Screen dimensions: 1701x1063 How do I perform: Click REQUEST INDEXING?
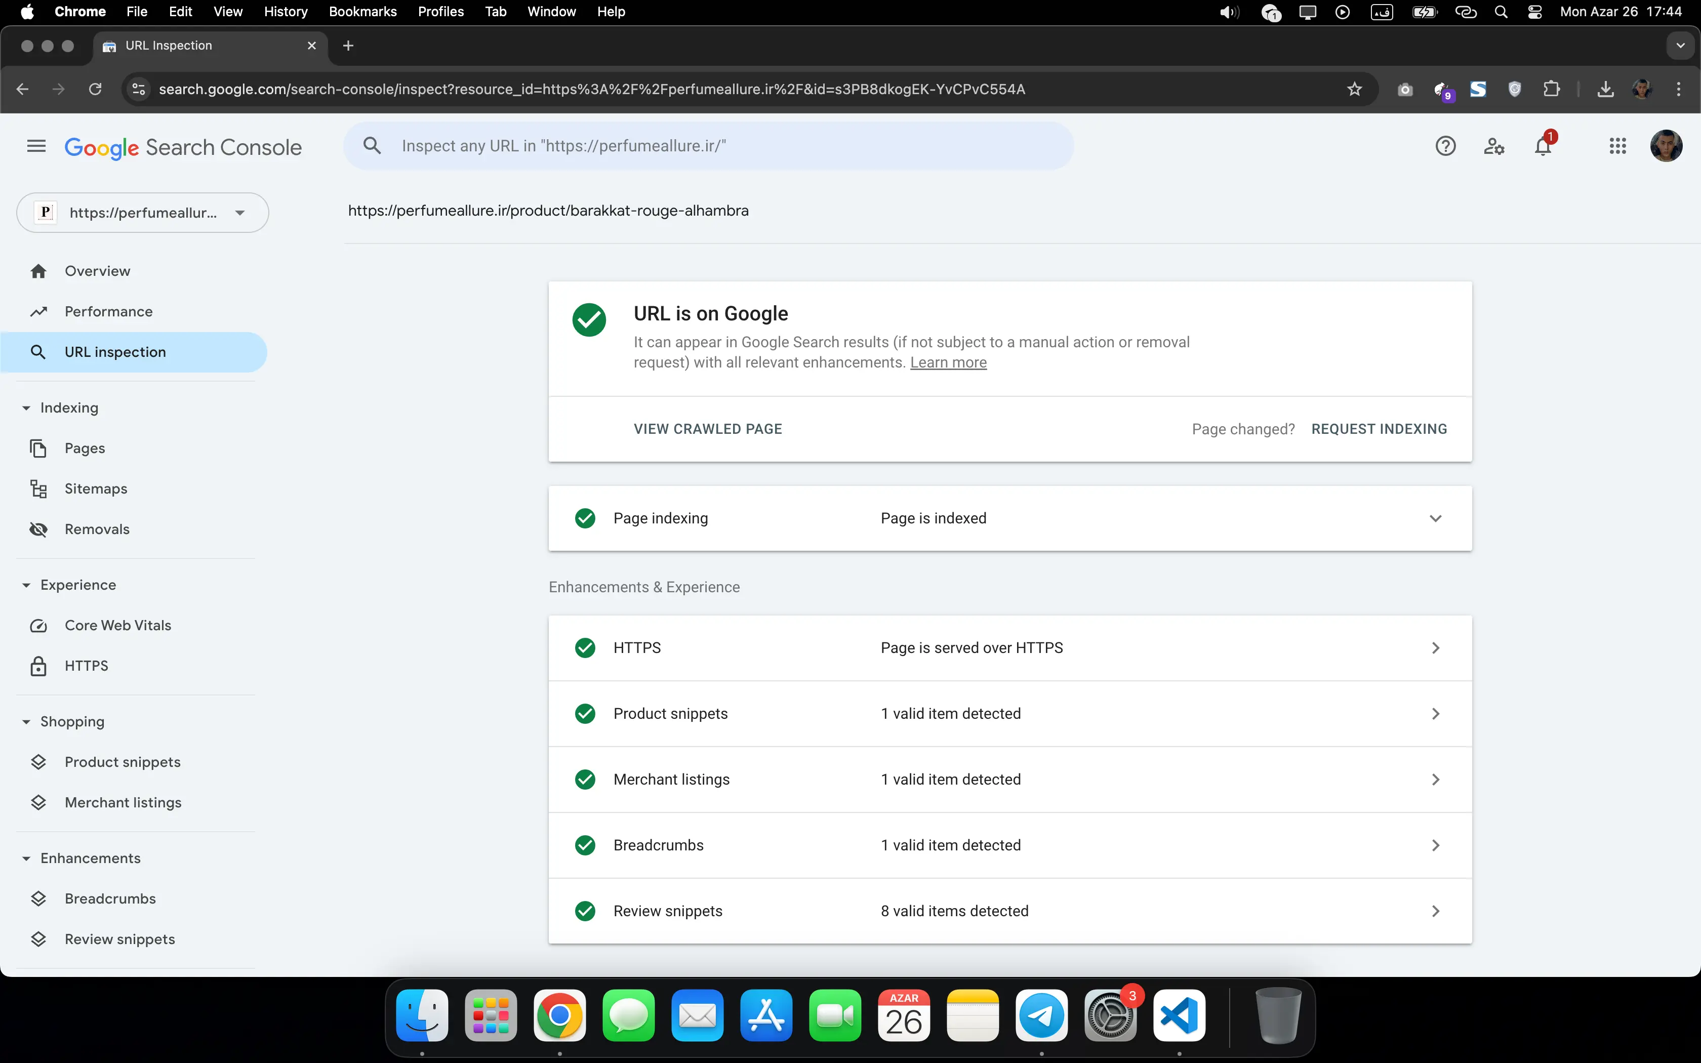[x=1379, y=429]
